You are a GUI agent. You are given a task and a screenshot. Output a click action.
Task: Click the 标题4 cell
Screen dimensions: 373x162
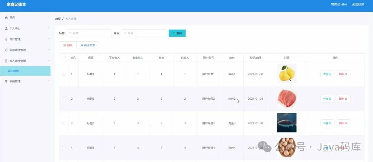(90, 148)
